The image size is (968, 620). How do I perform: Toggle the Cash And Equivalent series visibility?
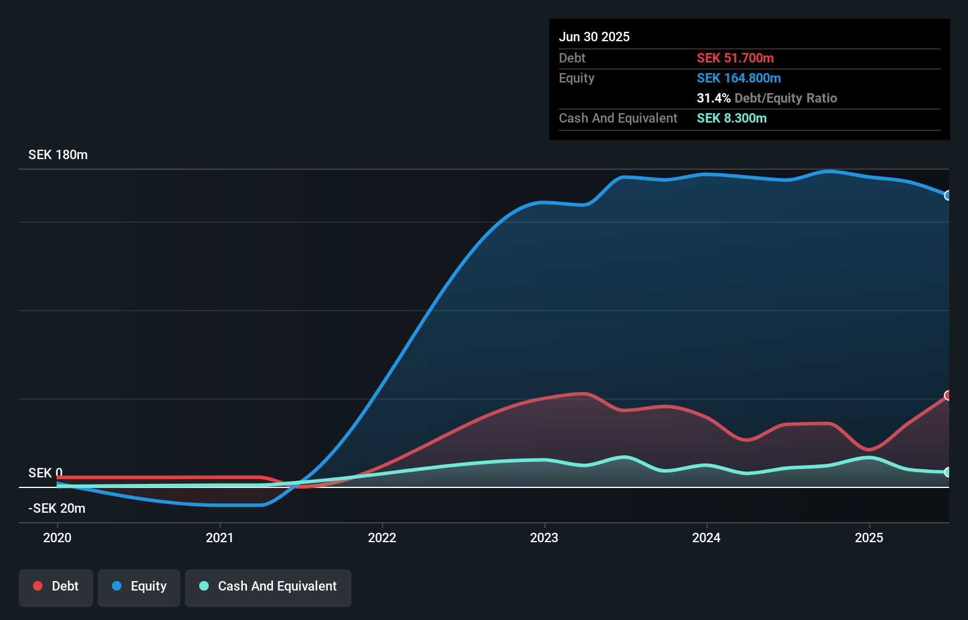click(x=268, y=588)
